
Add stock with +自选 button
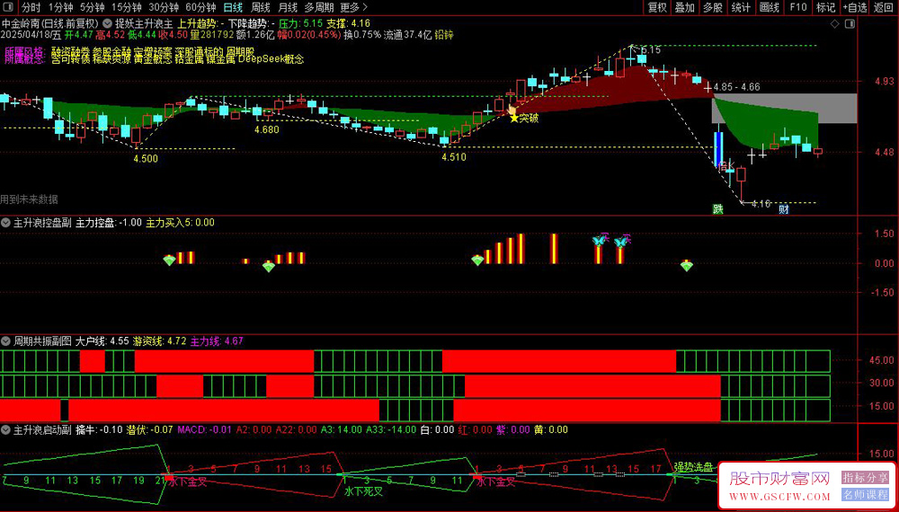tap(855, 7)
